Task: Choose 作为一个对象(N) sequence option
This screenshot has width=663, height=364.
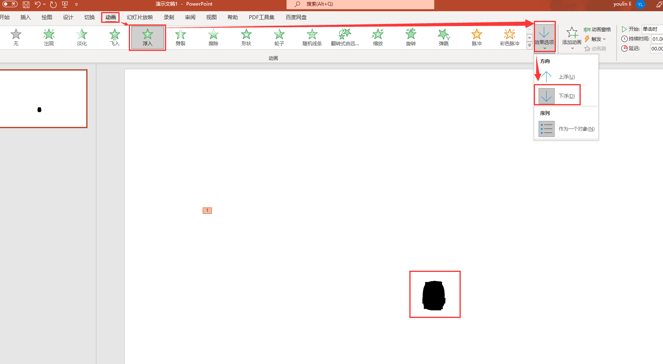Action: 566,129
